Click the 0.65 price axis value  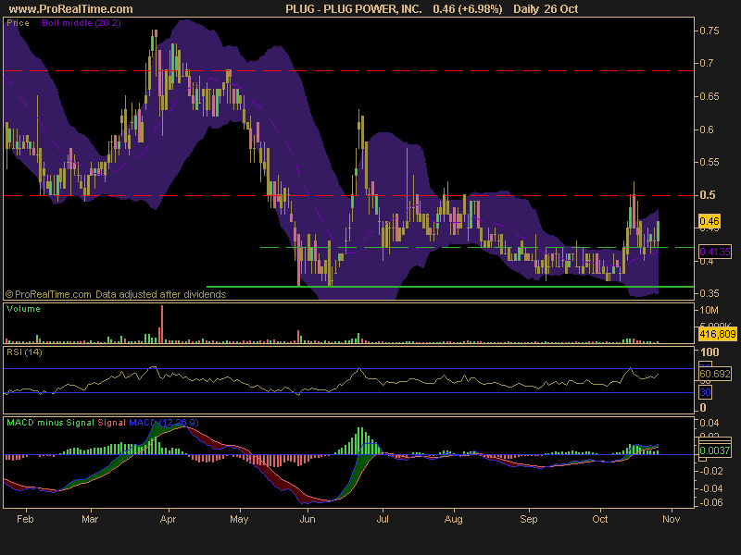710,96
